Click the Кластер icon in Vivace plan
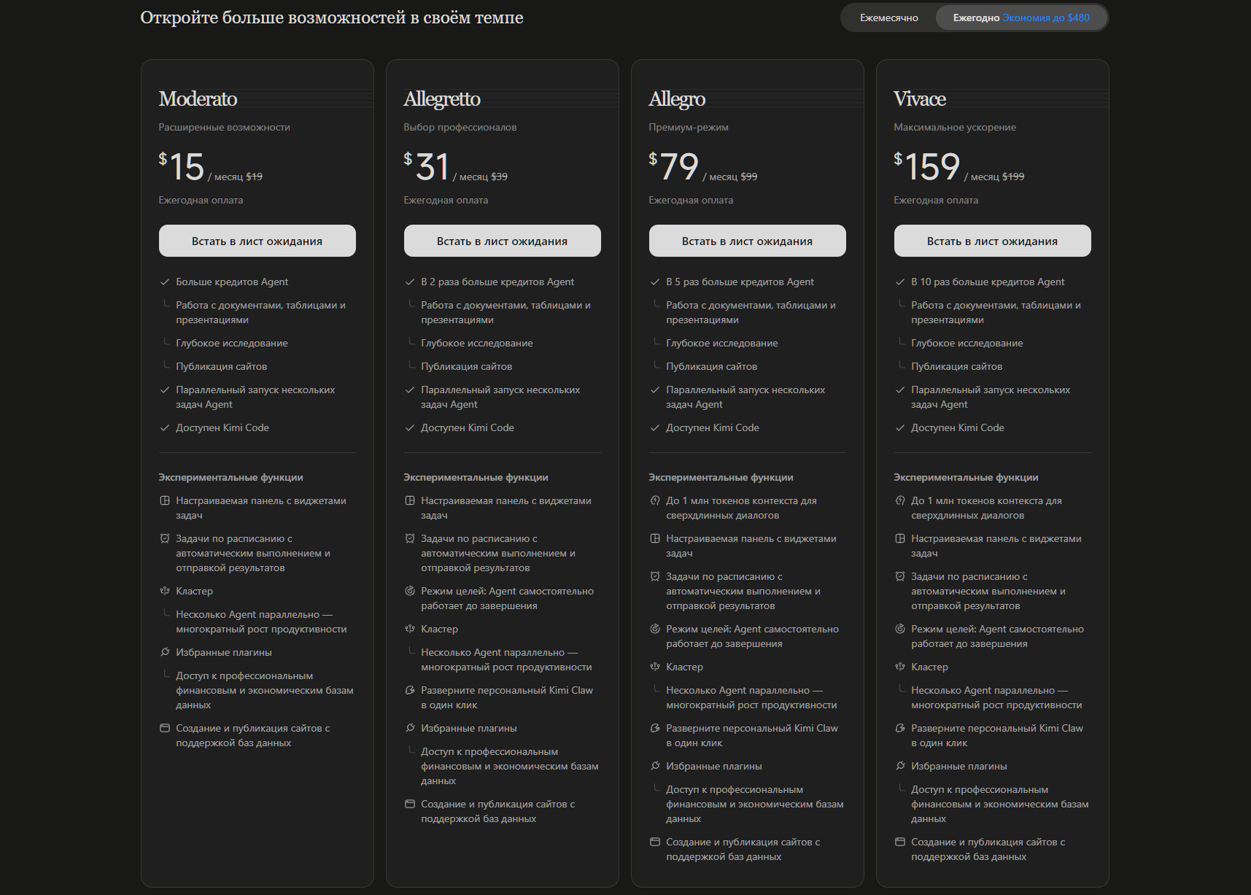 click(x=900, y=667)
